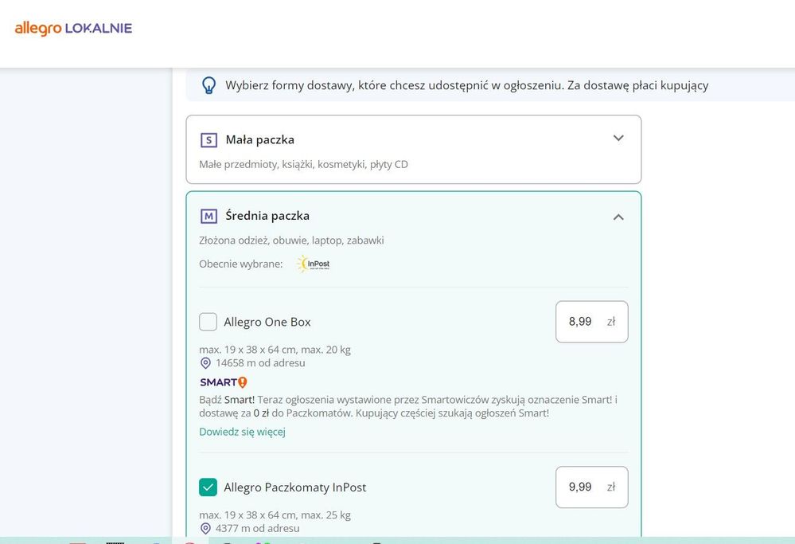
Task: Click the lightbulb tip icon
Action: [x=208, y=85]
